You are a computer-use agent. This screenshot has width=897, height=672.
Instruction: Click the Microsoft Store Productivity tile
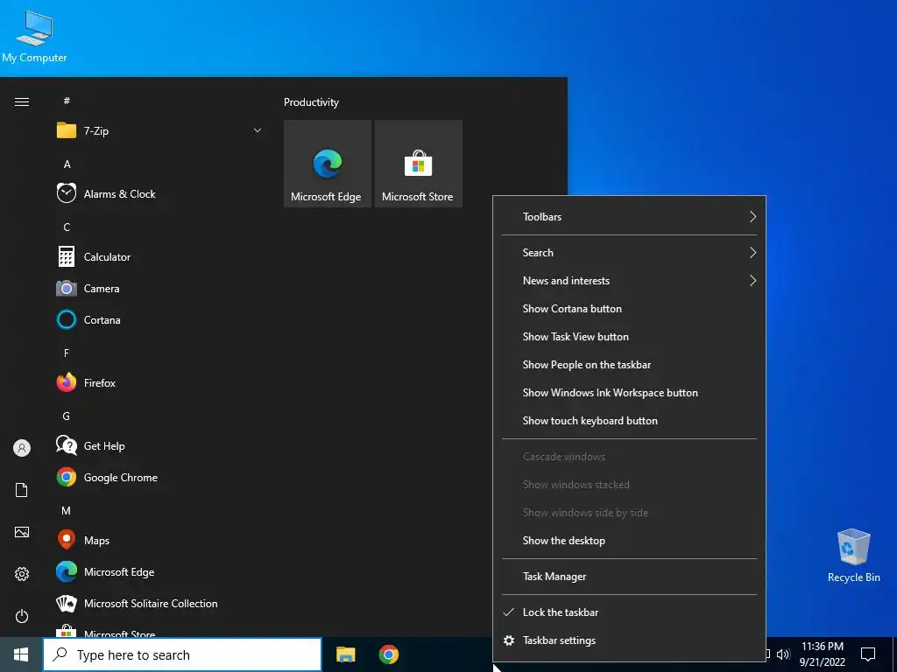click(x=418, y=164)
